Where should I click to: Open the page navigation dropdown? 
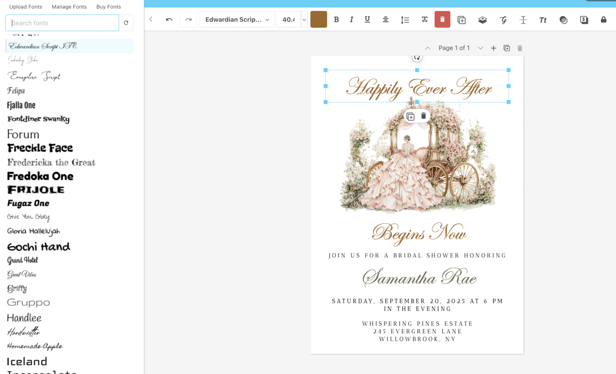[480, 48]
